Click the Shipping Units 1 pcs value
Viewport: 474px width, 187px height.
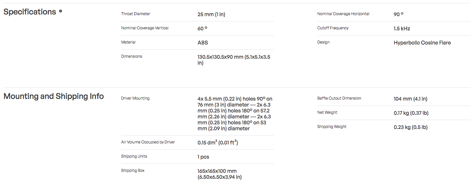tap(204, 157)
